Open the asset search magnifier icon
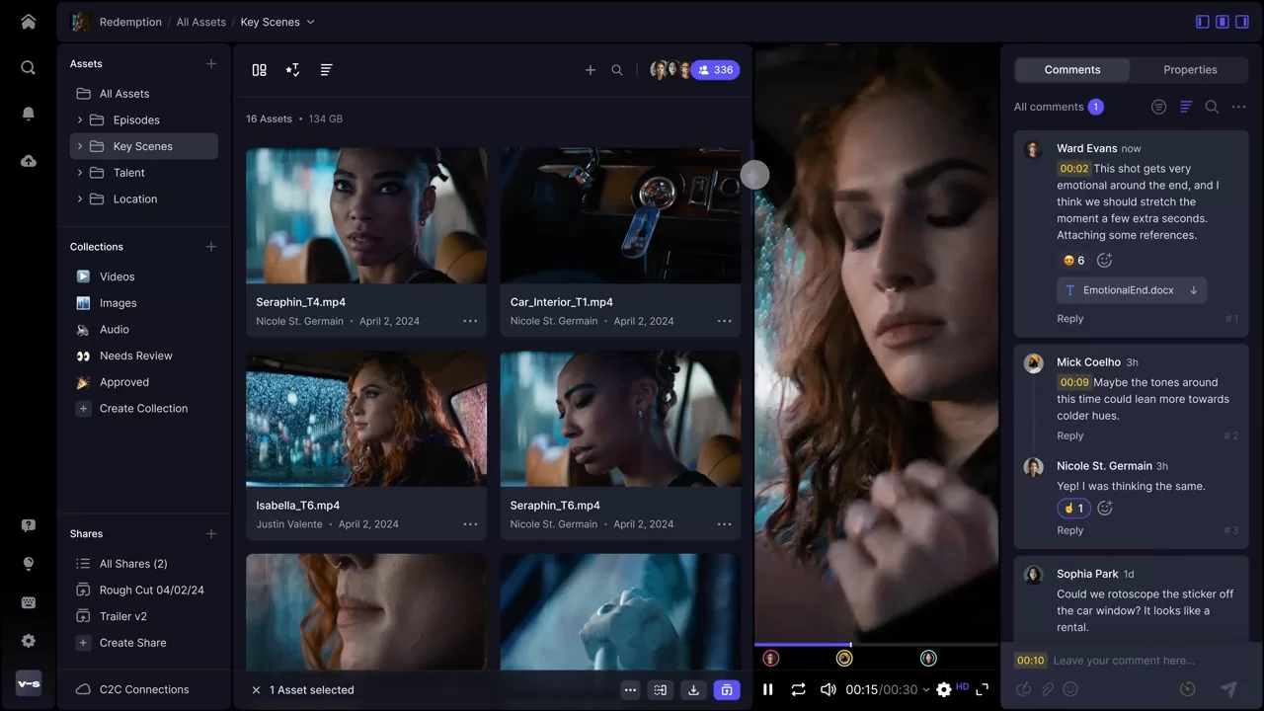The image size is (1264, 711). (617, 70)
